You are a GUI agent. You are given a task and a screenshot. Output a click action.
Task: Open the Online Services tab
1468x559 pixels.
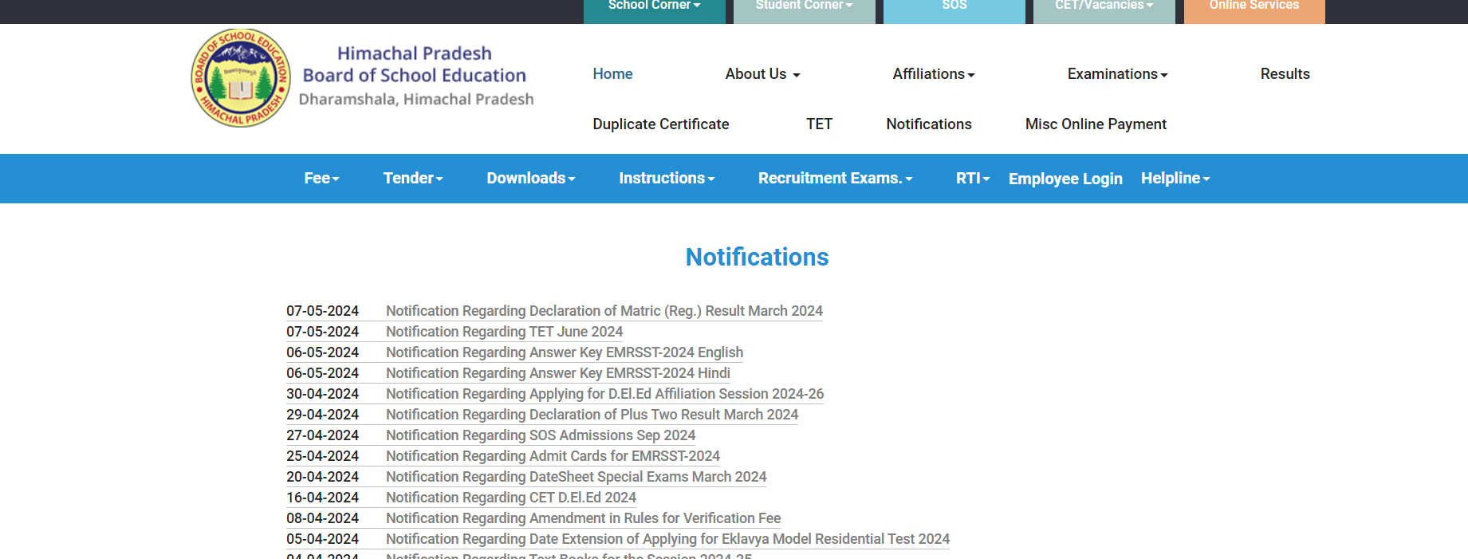[1254, 6]
